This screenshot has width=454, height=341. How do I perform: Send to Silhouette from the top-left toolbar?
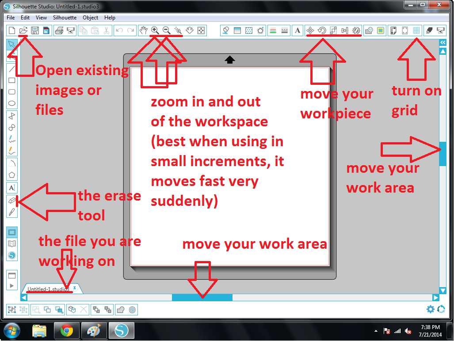pos(71,30)
